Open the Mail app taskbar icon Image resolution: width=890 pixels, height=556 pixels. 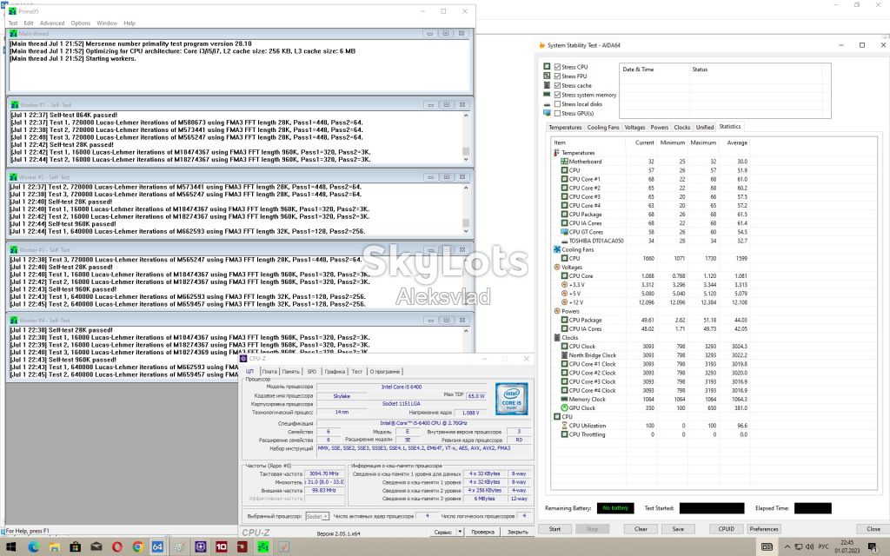tap(96, 547)
